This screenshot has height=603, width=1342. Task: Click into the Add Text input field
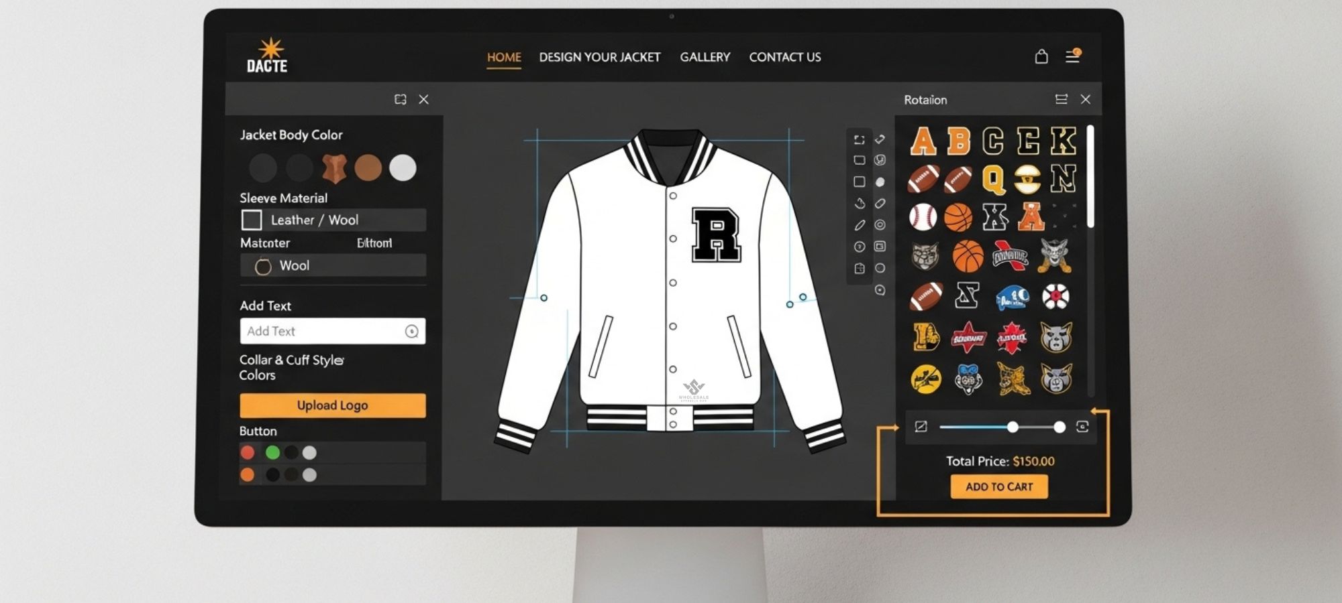(333, 331)
